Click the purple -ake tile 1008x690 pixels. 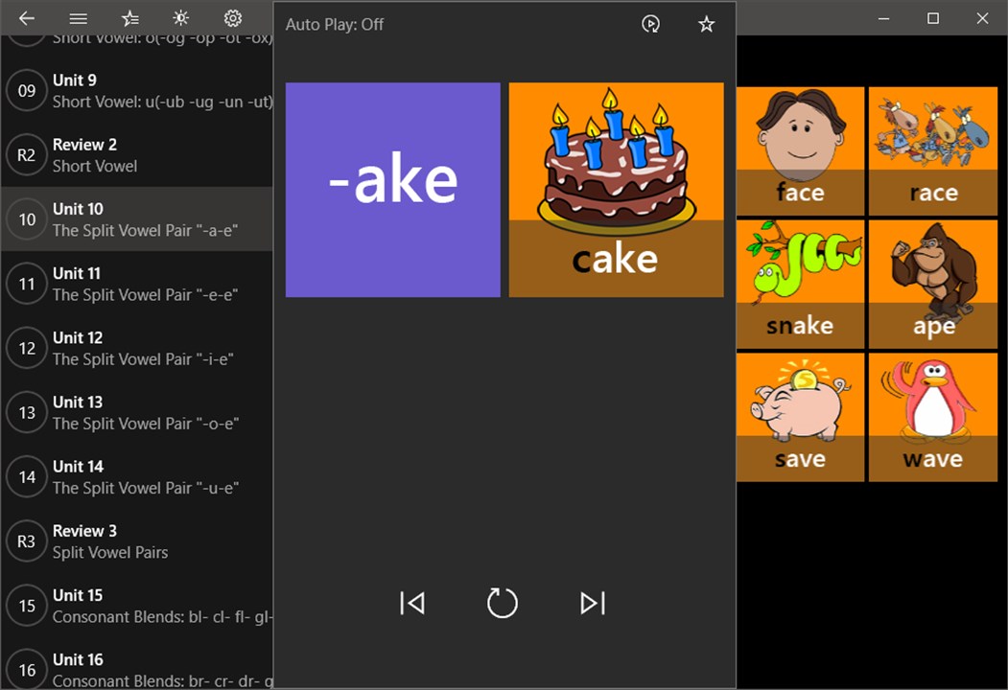393,190
